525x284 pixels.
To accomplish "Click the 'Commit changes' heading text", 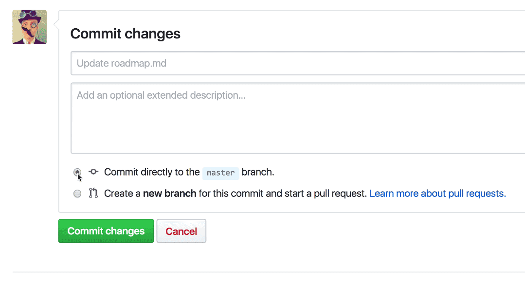I will coord(126,34).
